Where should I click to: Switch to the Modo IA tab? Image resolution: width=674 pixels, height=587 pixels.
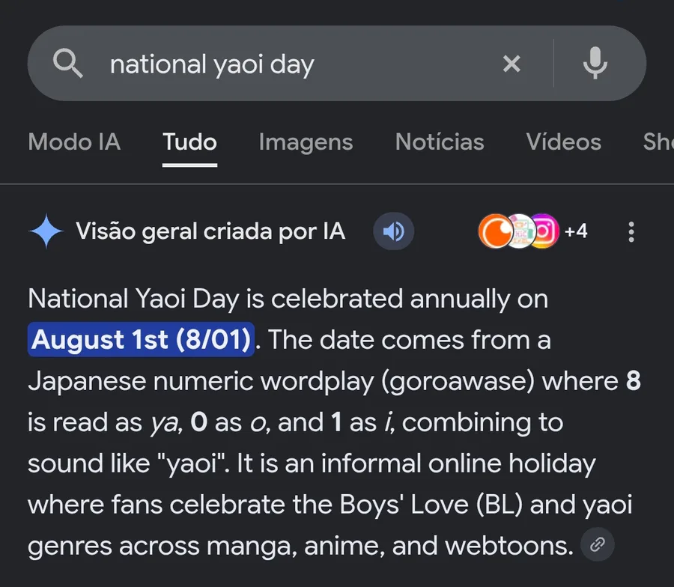74,142
